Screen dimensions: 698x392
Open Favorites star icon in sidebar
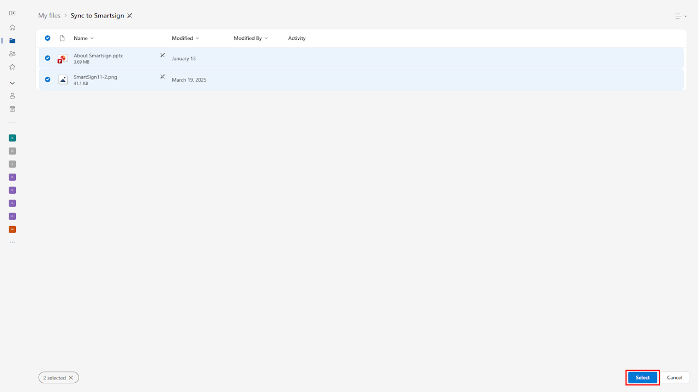12,67
